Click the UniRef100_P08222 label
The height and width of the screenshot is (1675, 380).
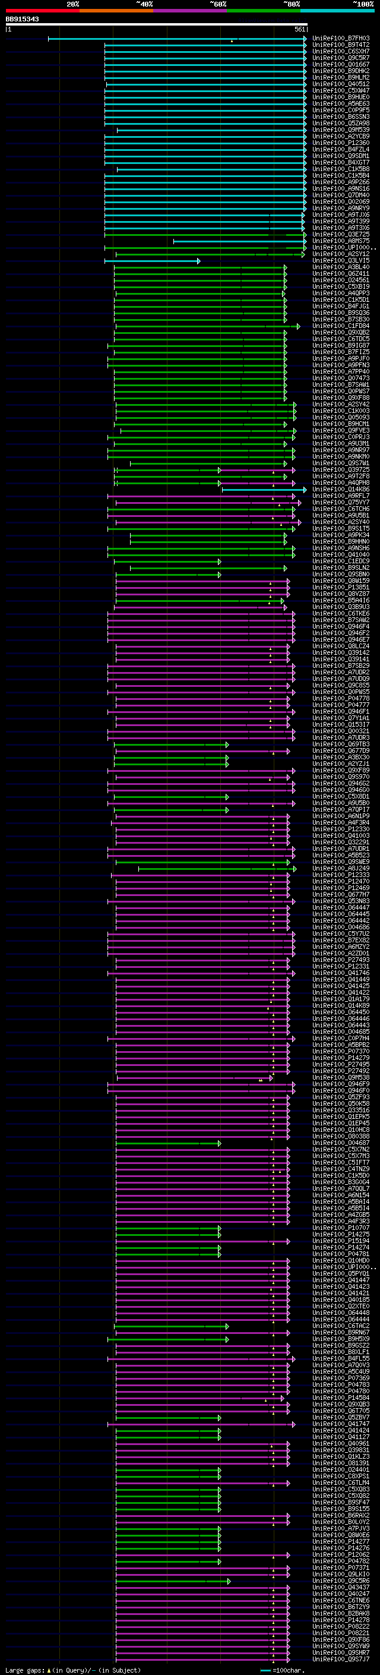(x=340, y=1627)
